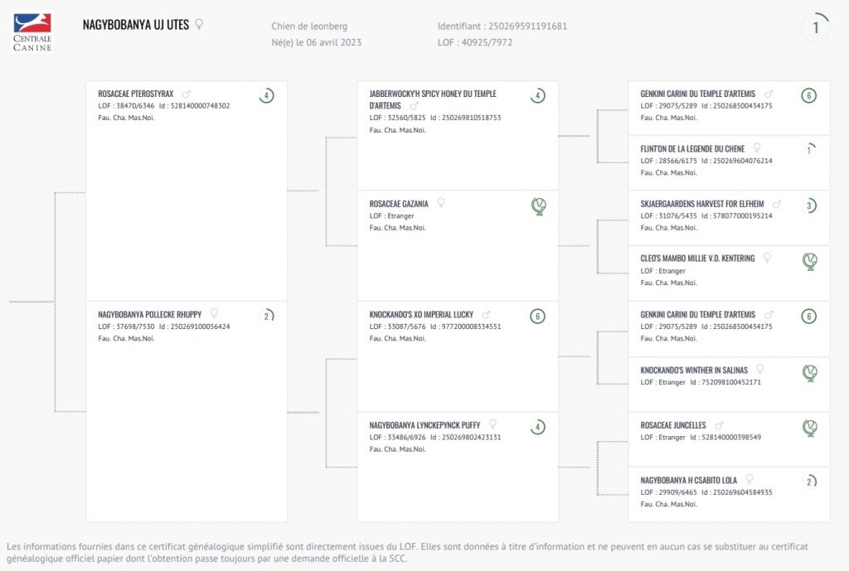Click rating badge 4 on Rosaceae Pterostyrax
Screen dimensions: 849x571
[x=266, y=96]
